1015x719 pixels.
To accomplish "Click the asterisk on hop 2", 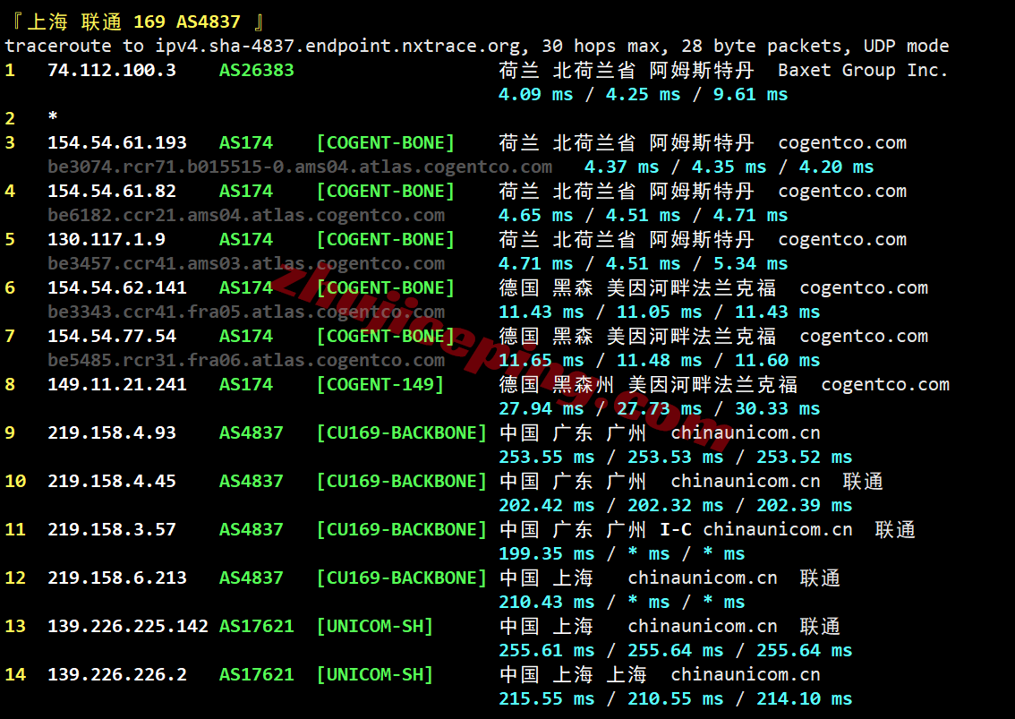I will click(x=53, y=116).
